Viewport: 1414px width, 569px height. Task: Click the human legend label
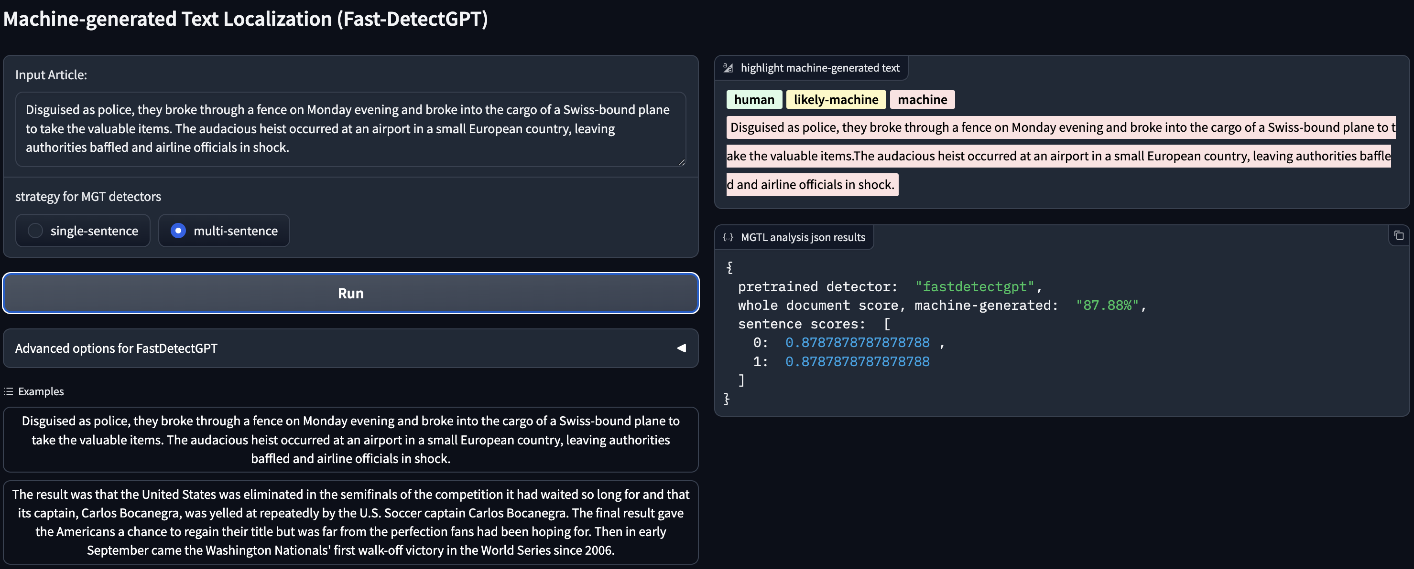click(x=754, y=100)
